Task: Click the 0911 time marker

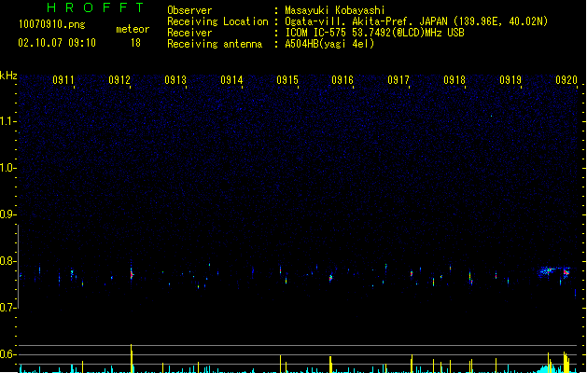Action: click(x=63, y=79)
